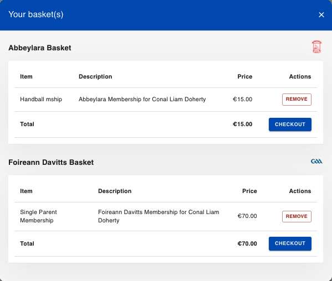Click the Your basket(s) title text

coord(36,14)
